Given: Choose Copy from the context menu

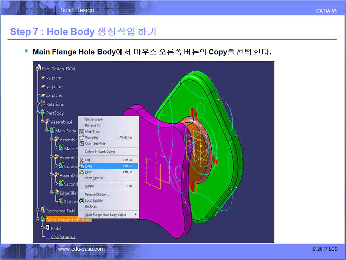Looking at the screenshot, I should point(89,166).
